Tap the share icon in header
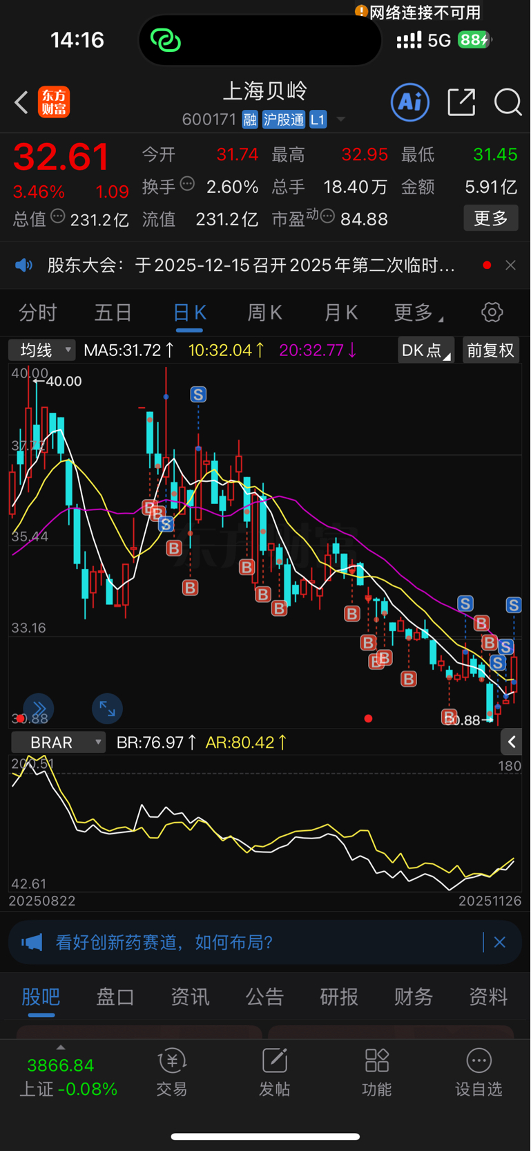 [461, 102]
